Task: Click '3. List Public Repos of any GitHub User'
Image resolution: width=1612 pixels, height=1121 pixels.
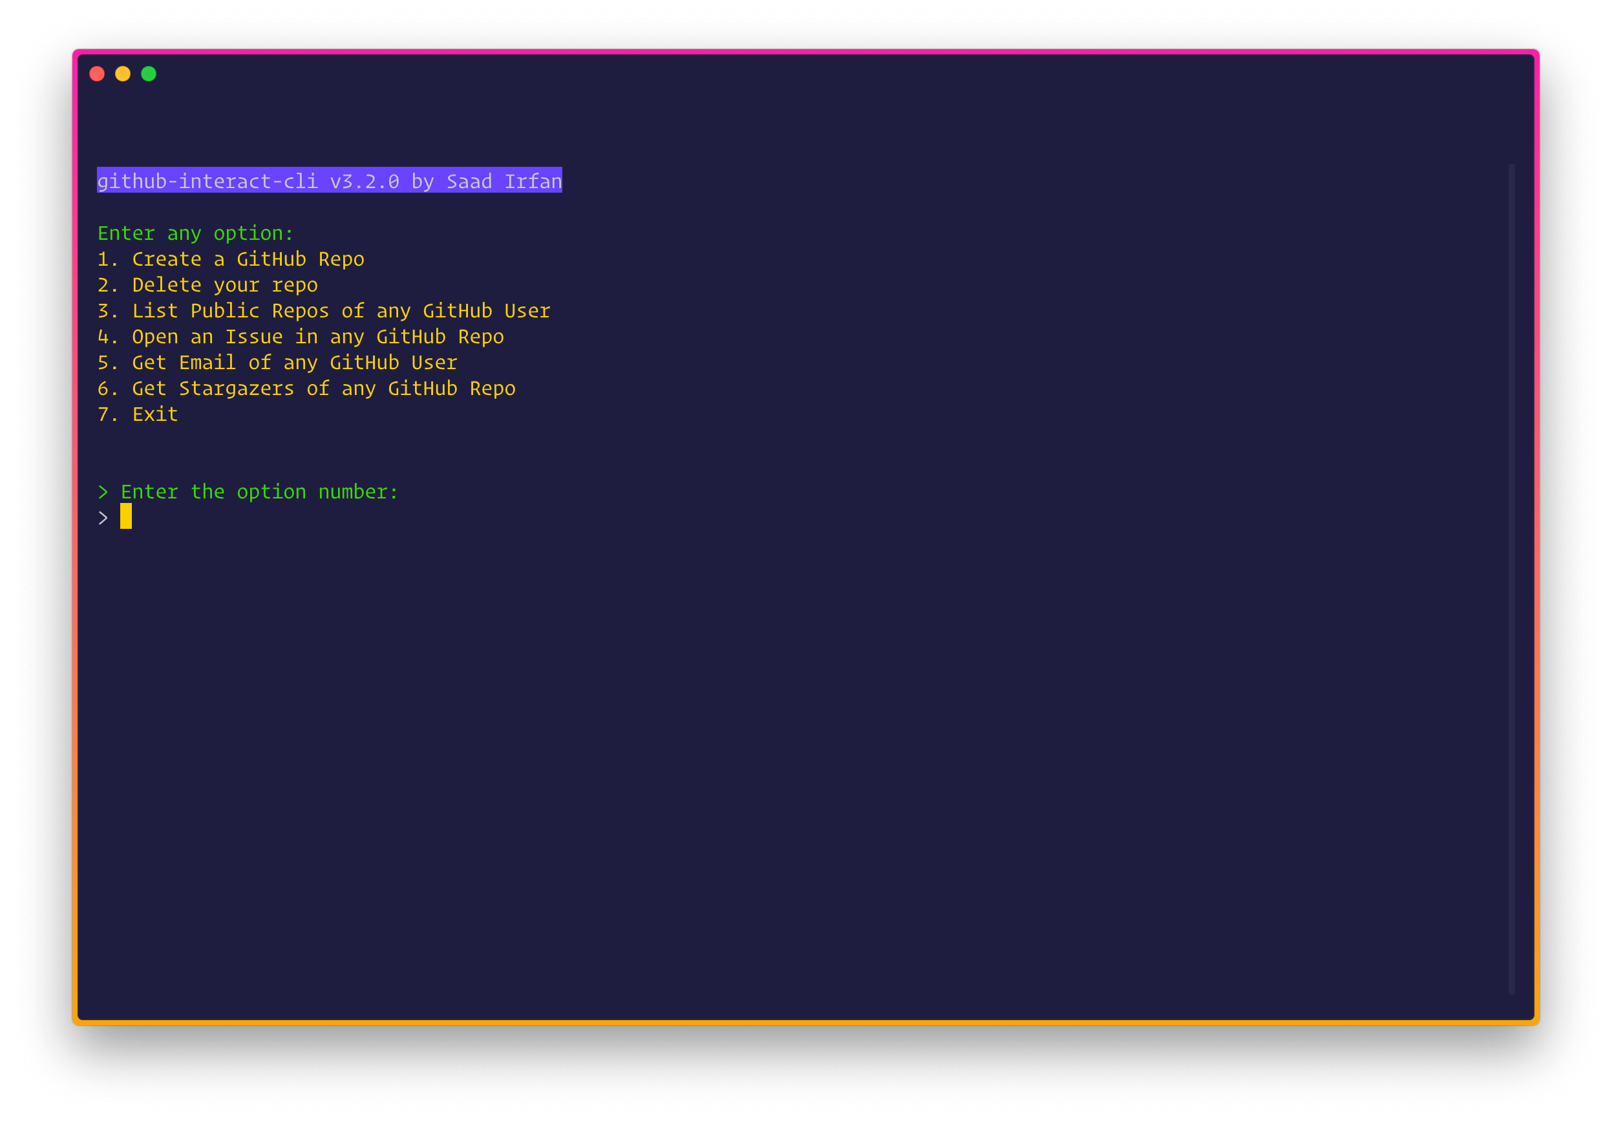Action: pos(324,311)
